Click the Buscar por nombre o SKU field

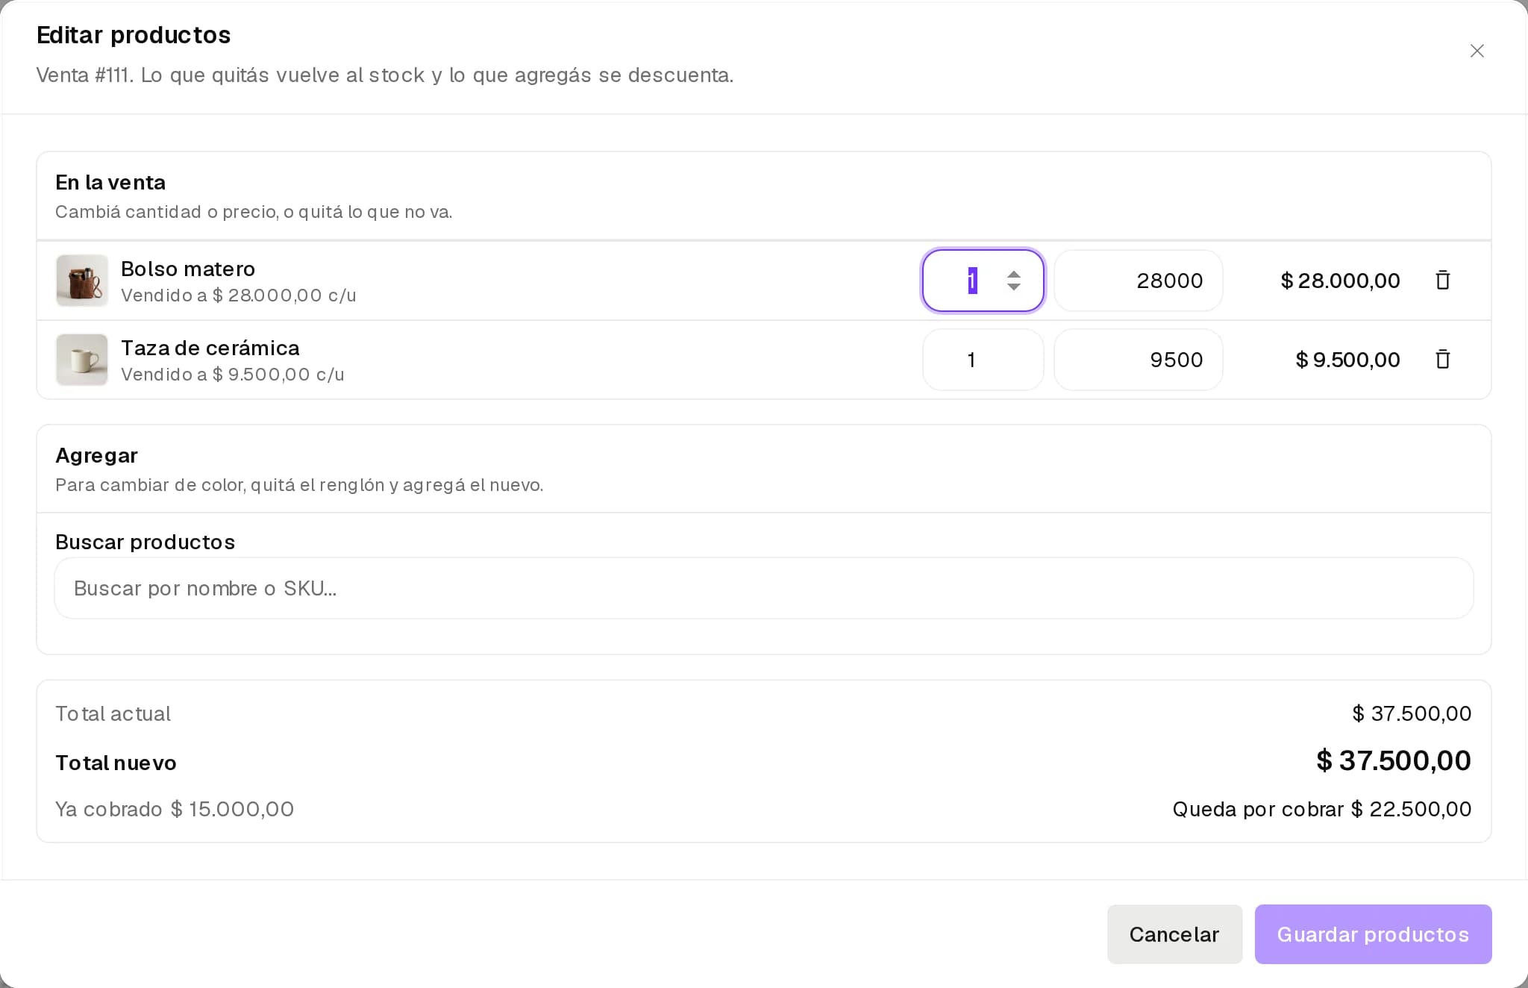click(x=763, y=588)
